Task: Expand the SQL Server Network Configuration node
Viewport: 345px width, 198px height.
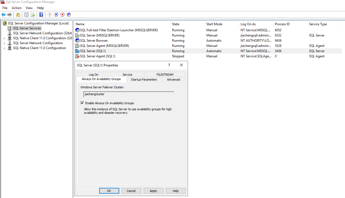Action: [4, 43]
